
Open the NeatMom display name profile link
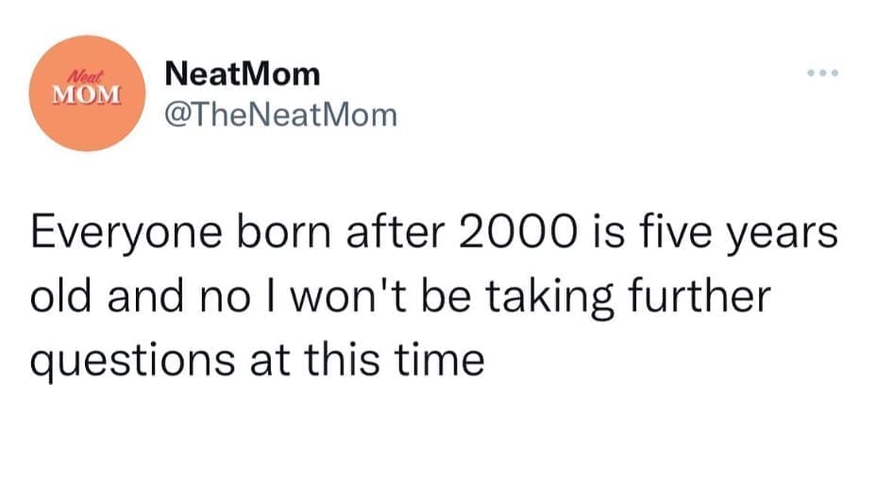pos(243,73)
